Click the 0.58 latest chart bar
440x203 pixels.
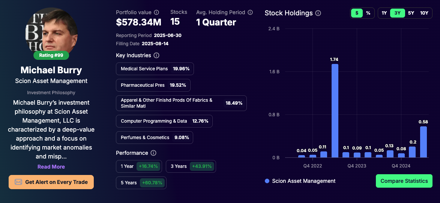coord(423,142)
